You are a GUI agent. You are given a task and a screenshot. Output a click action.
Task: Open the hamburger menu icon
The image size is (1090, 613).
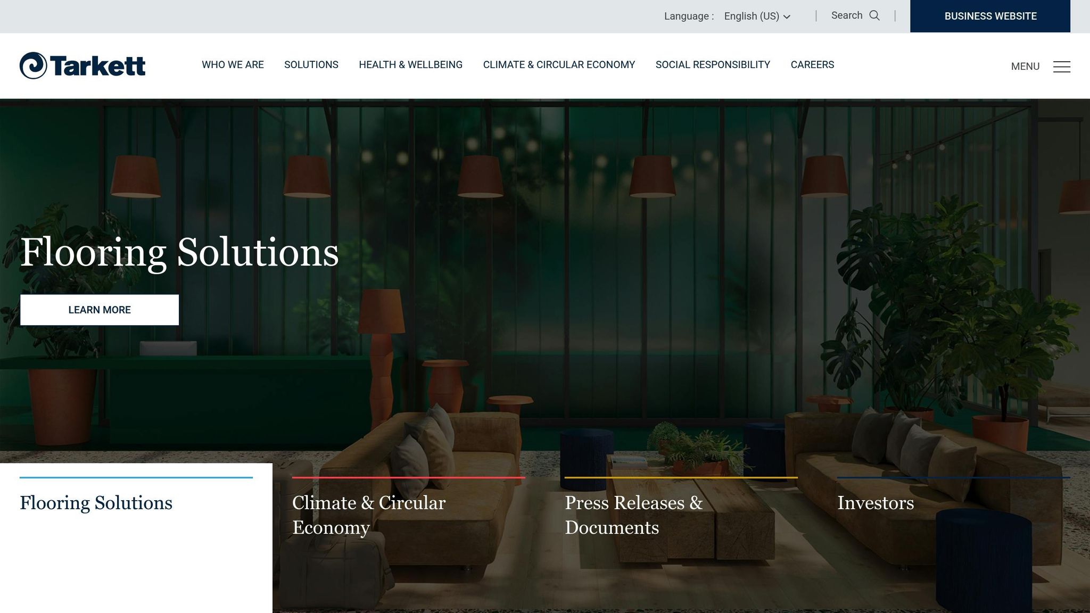tap(1061, 67)
